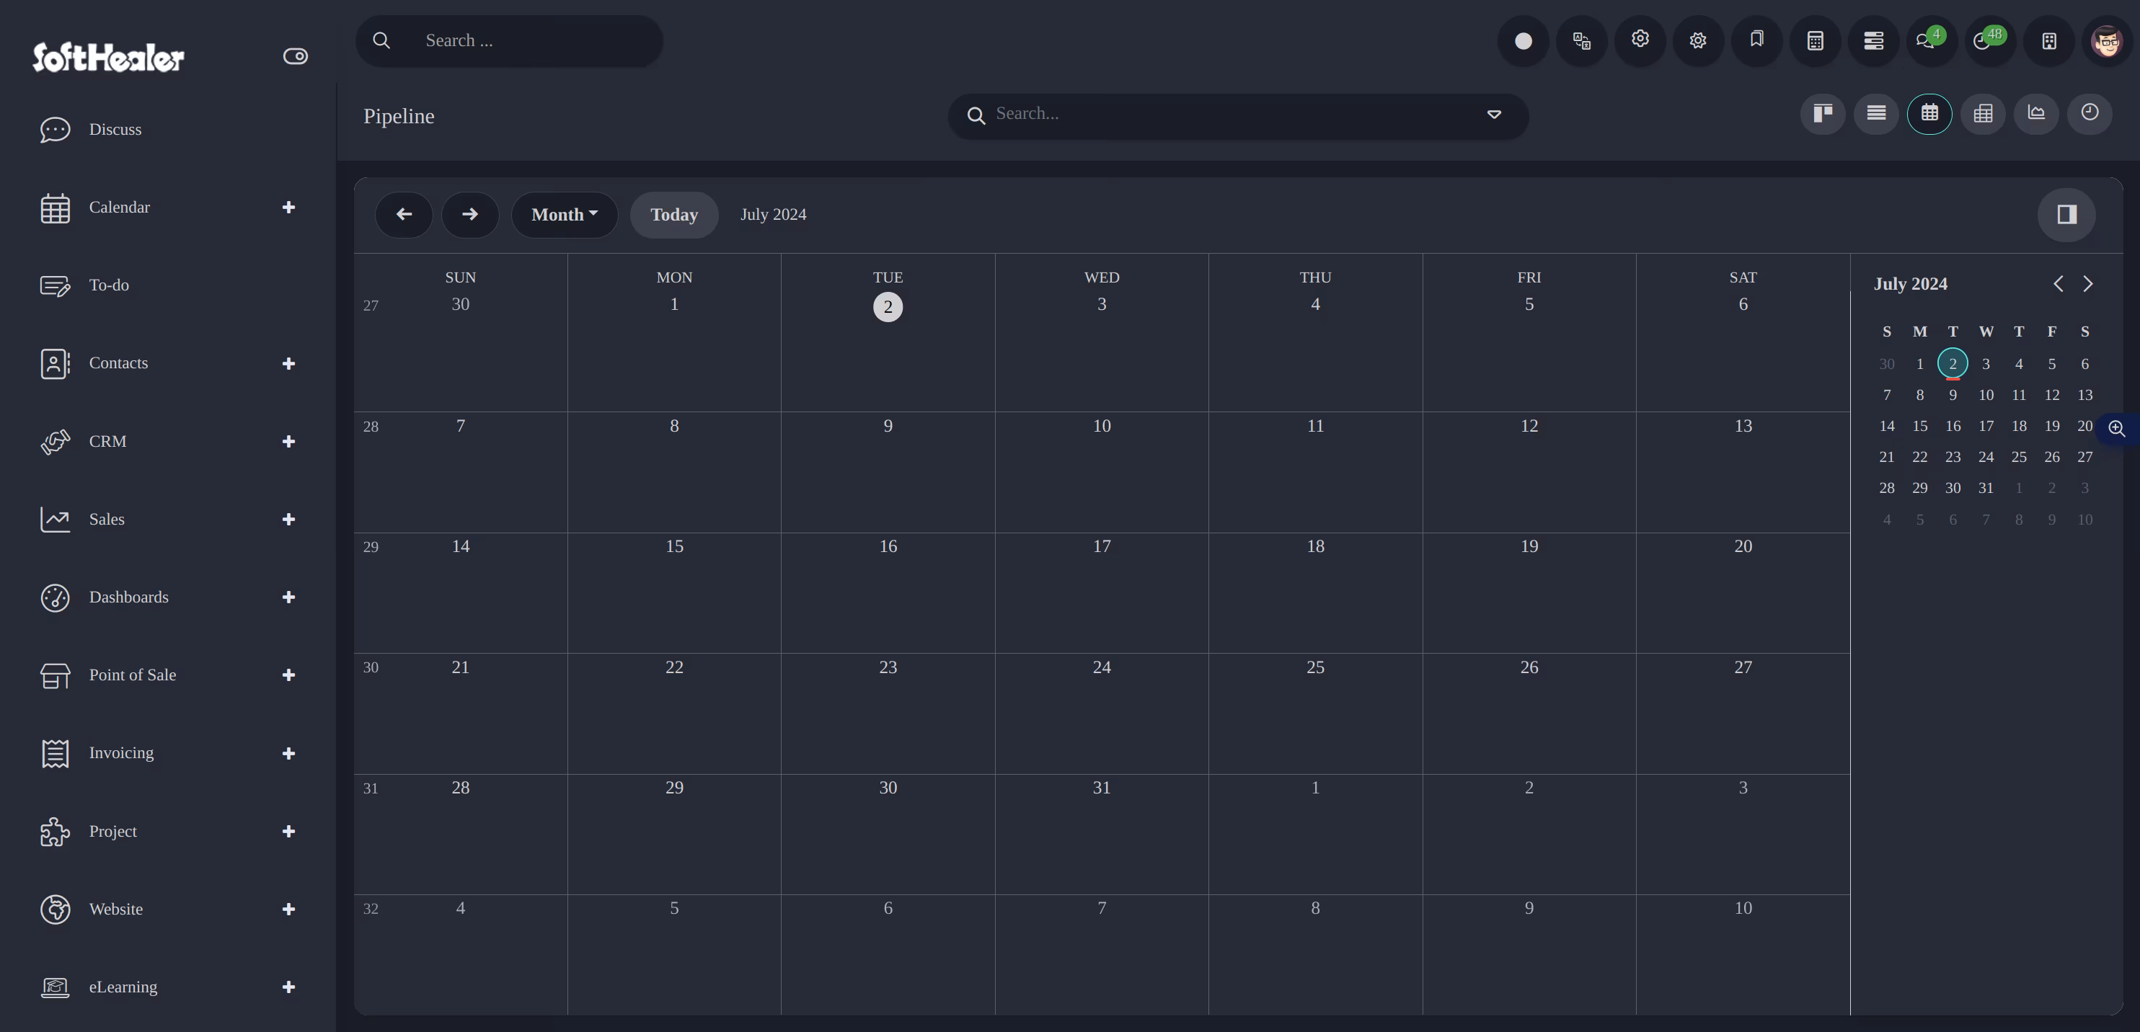Open conversations icon with badge 4
This screenshot has height=1032, width=2140.
1932,40
